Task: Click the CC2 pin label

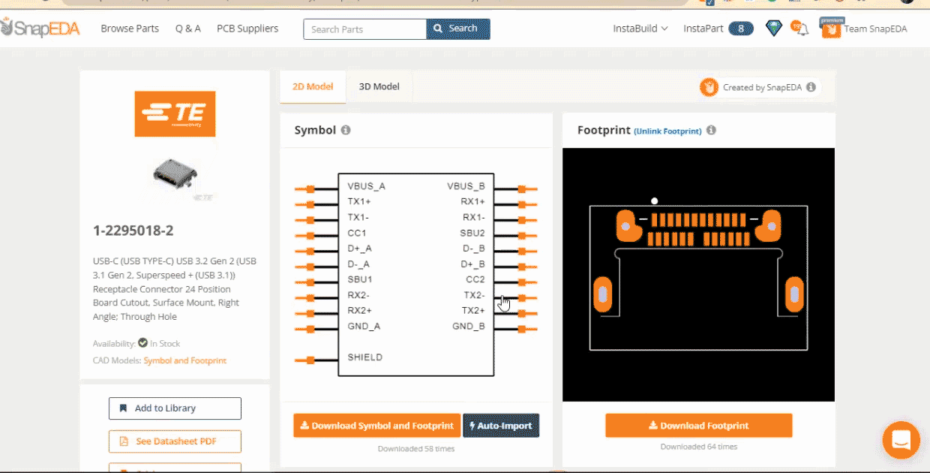Action: pyautogui.click(x=475, y=279)
